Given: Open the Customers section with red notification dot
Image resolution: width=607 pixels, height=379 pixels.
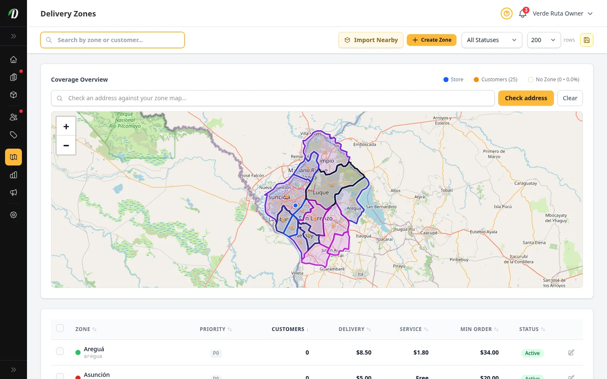Looking at the screenshot, I should (x=13, y=117).
